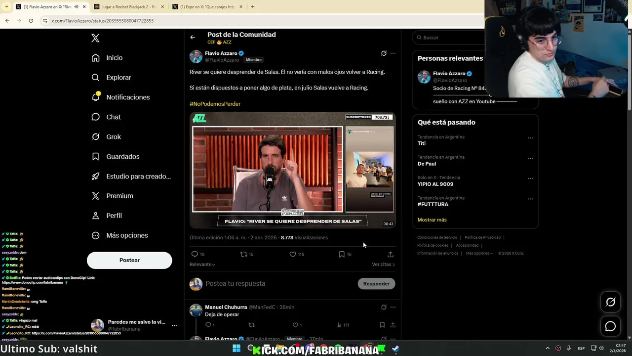The width and height of the screenshot is (632, 356).
Task: Click the X logo in the sidebar
Action: click(x=96, y=38)
